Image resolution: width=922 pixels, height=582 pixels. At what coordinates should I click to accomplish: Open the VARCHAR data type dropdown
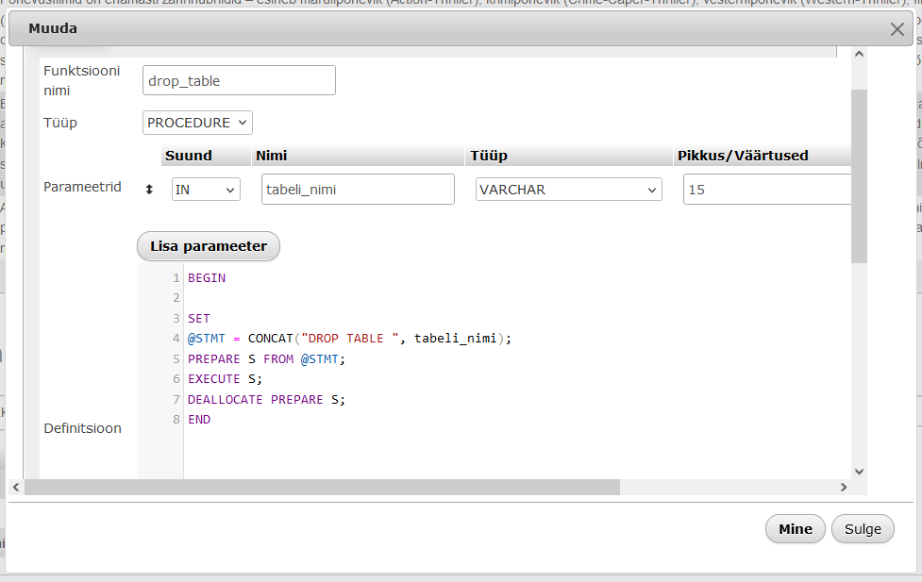pos(569,190)
